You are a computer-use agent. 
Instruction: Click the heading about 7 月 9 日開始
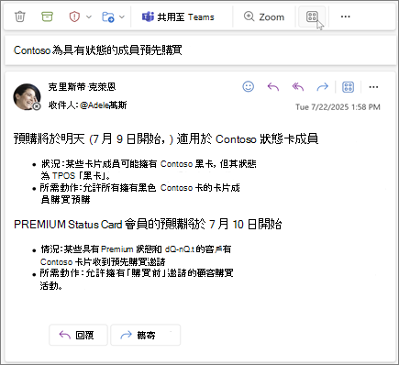point(166,139)
